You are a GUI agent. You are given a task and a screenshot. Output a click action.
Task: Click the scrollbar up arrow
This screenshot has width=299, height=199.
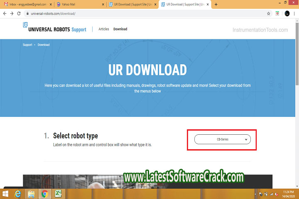297,20
